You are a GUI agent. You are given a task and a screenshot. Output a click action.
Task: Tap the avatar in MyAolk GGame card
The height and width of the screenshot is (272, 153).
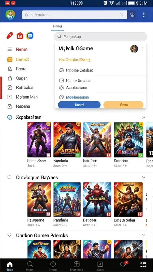pyautogui.click(x=134, y=49)
